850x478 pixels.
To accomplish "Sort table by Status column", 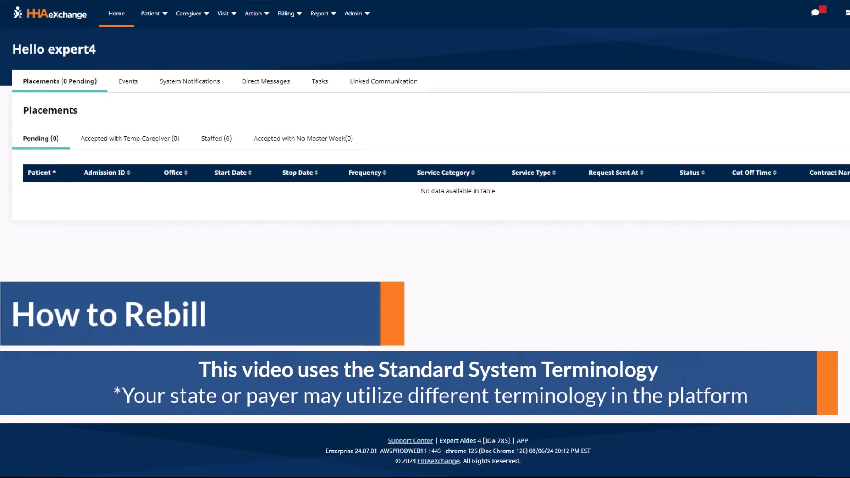I will tap(692, 173).
